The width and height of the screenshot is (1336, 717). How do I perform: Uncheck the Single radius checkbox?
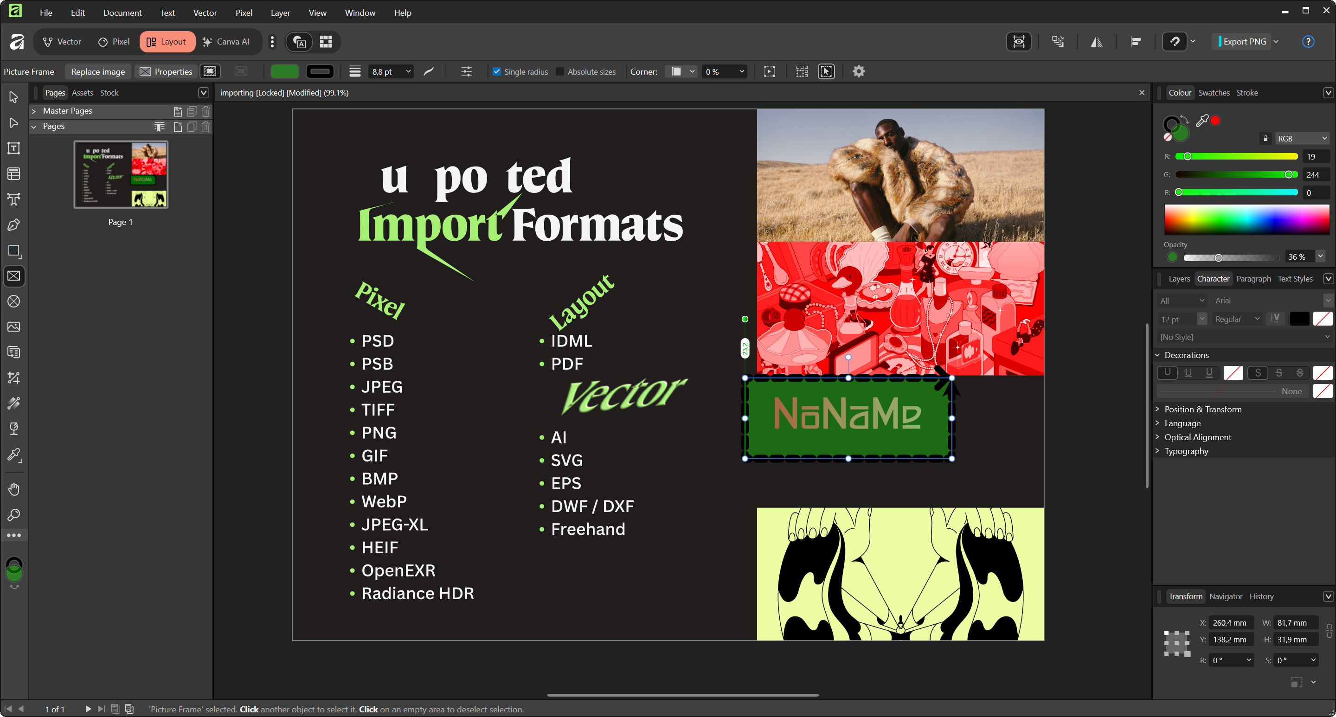pyautogui.click(x=497, y=71)
